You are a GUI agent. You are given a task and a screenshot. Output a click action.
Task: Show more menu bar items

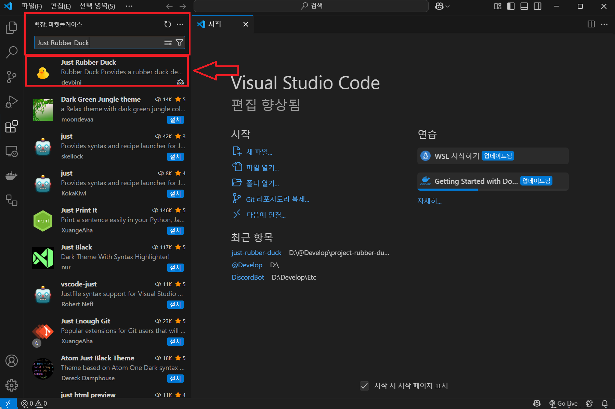point(129,6)
